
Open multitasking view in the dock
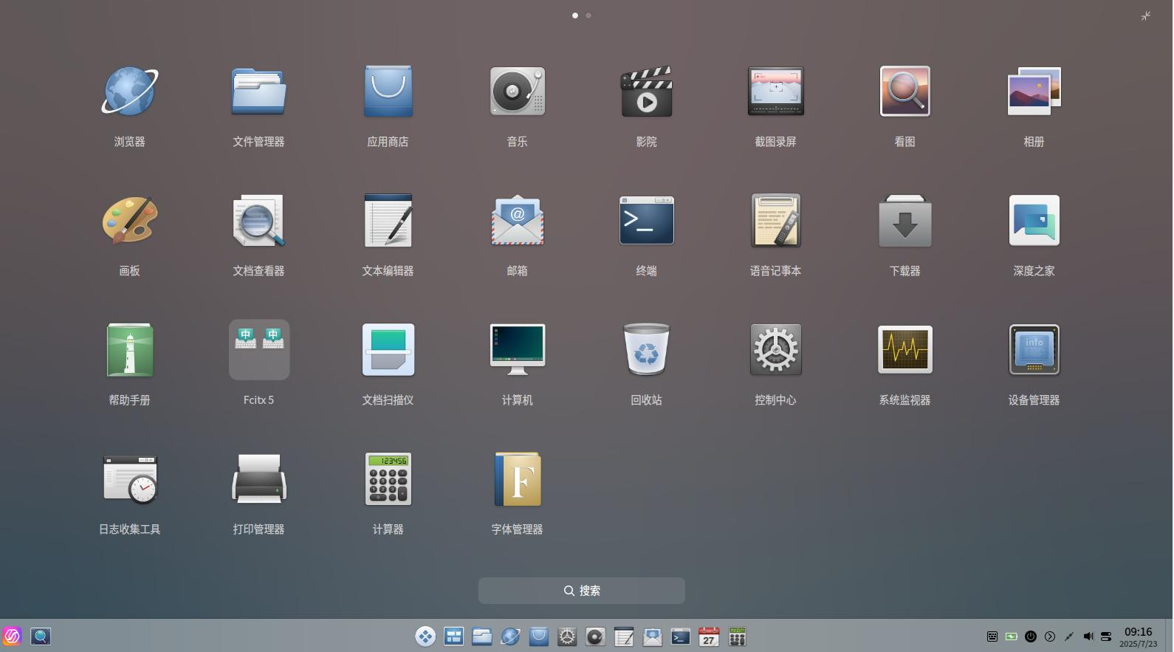pos(453,636)
